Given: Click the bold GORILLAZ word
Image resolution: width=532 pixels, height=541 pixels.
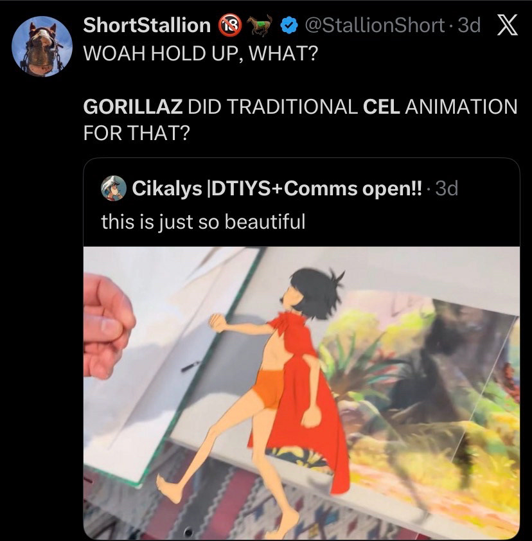Looking at the screenshot, I should [133, 107].
